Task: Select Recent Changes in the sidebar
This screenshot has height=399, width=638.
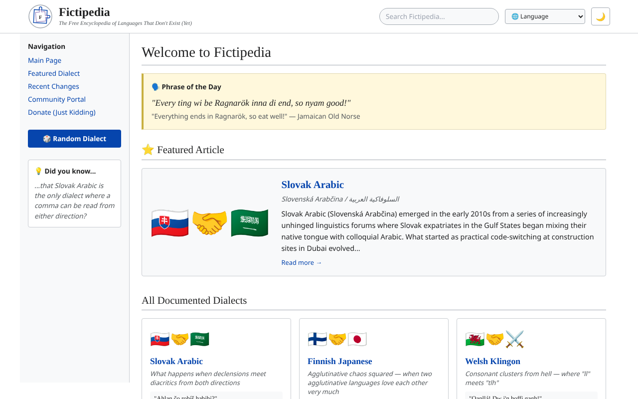Action: tap(53, 86)
